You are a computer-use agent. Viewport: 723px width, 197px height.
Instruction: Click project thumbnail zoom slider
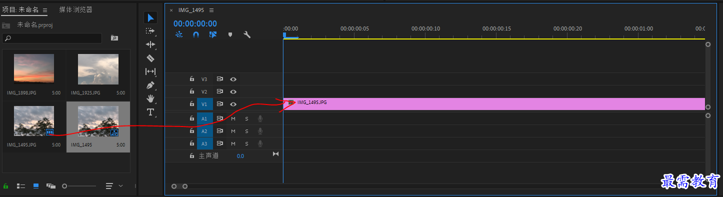coord(79,186)
